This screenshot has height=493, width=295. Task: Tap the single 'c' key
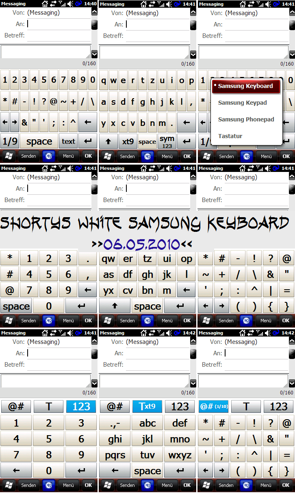pyautogui.click(x=123, y=123)
